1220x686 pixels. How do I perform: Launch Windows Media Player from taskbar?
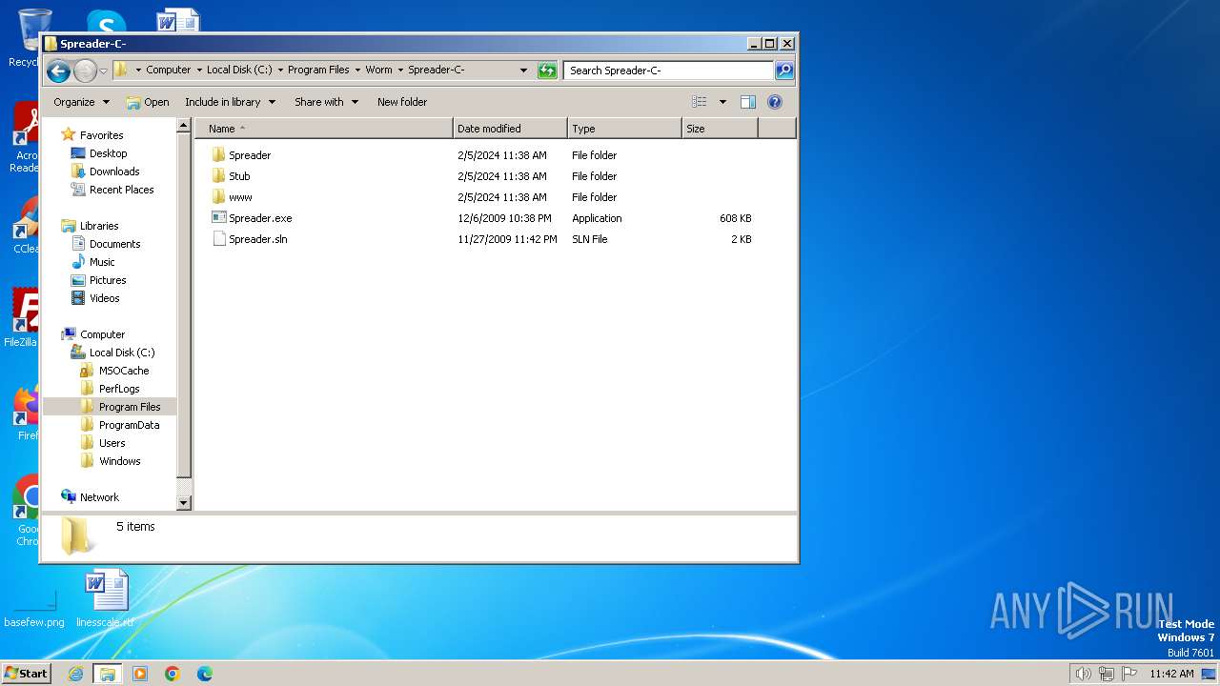coord(140,674)
